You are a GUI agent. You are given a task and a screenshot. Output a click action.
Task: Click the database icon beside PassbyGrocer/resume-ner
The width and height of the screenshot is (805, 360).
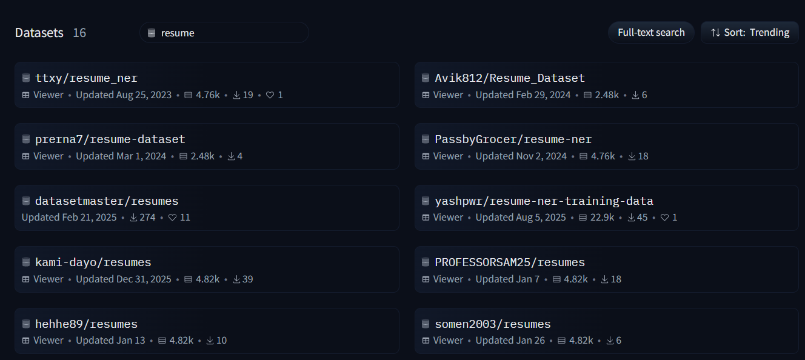pos(426,139)
